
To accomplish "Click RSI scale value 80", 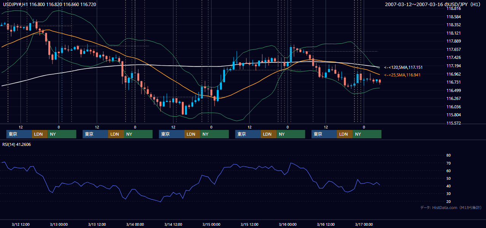I will click(448, 155).
